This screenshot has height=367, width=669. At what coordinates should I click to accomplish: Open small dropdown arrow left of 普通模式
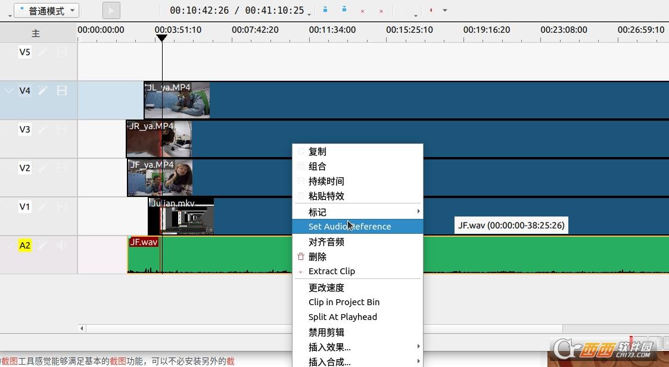coord(10,15)
